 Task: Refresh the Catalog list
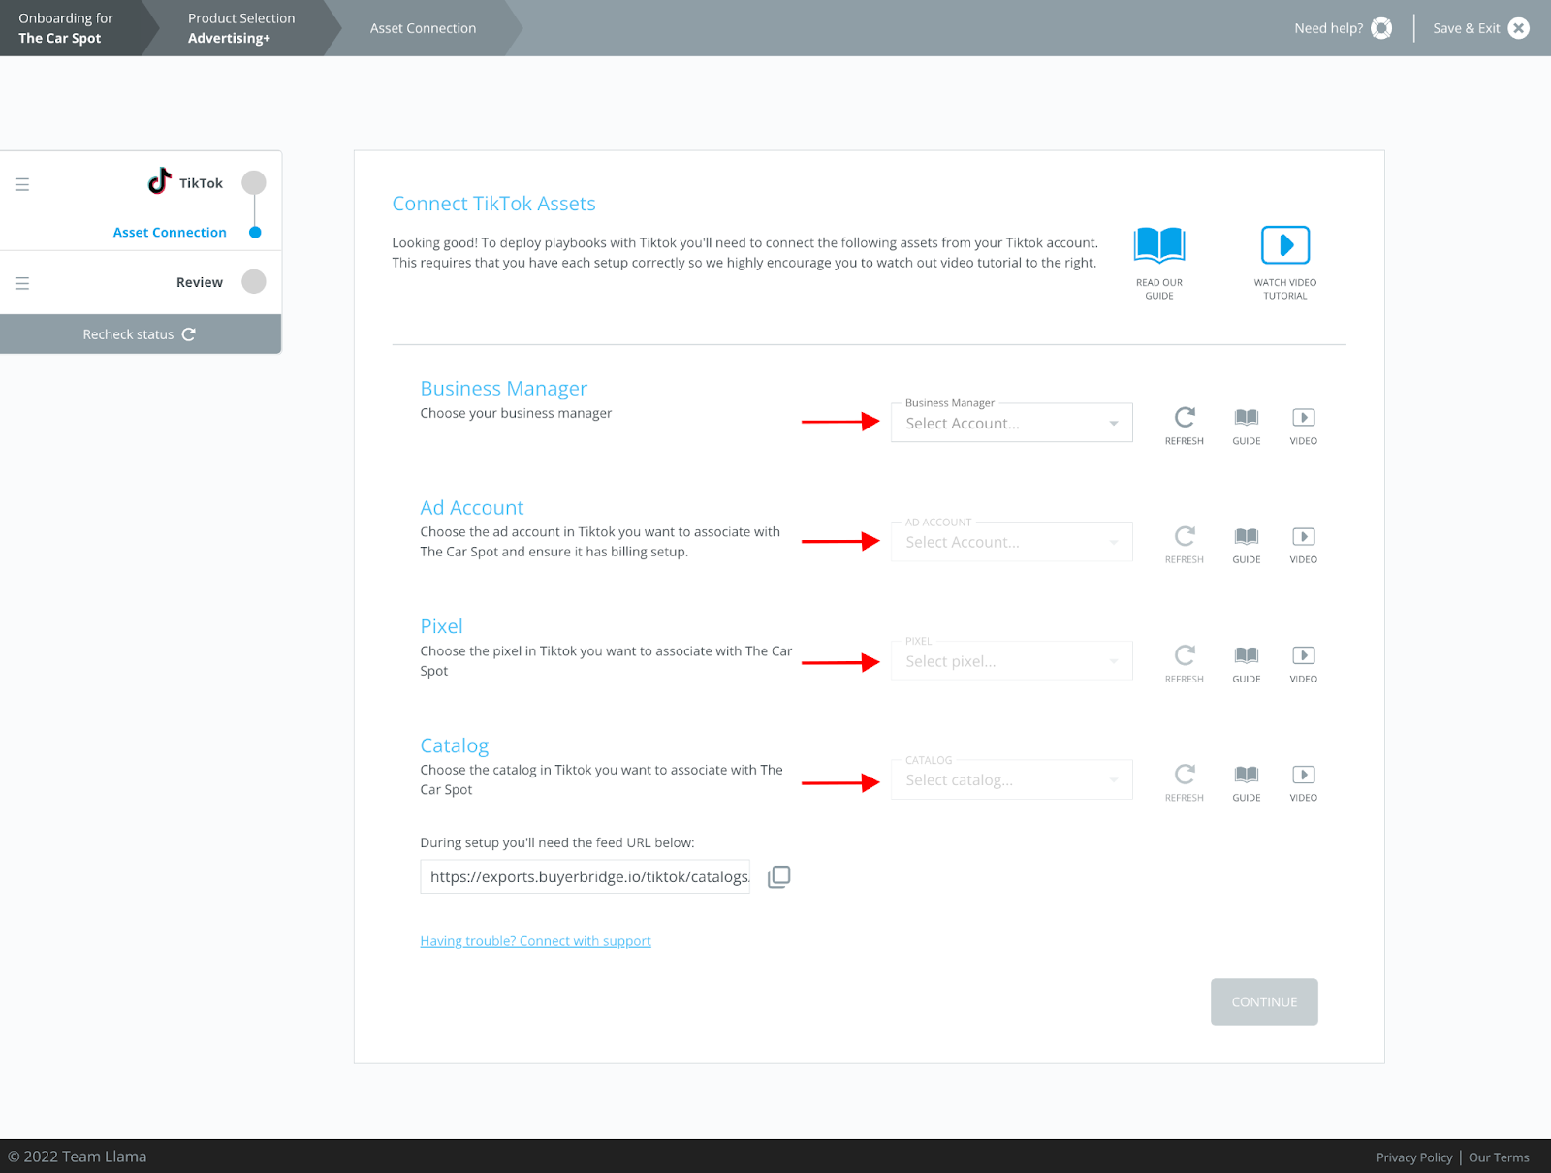pyautogui.click(x=1185, y=775)
